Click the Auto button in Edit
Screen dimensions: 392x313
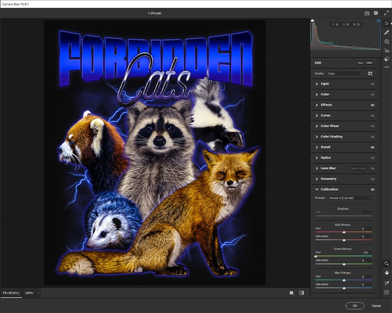pyautogui.click(x=360, y=63)
